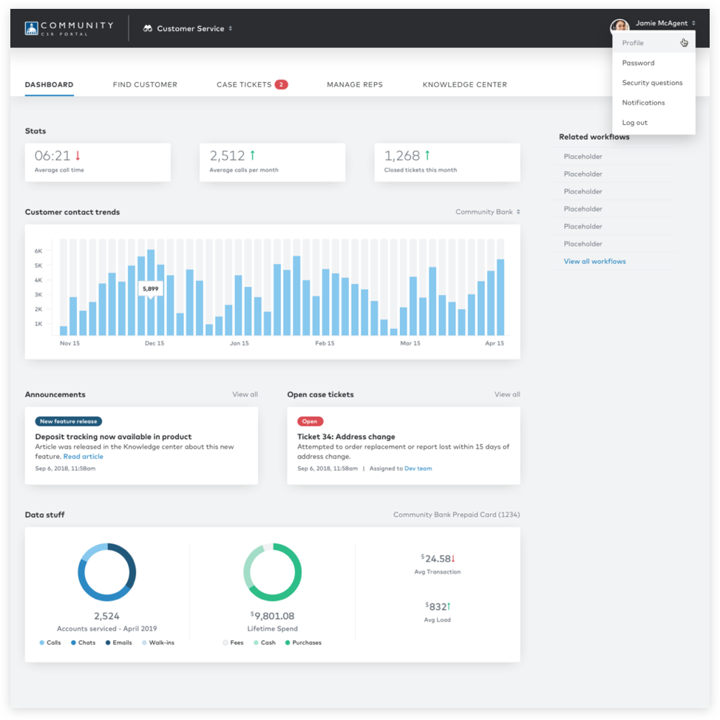Click green up arrow next to 1,268
The image size is (720, 720).
click(427, 155)
